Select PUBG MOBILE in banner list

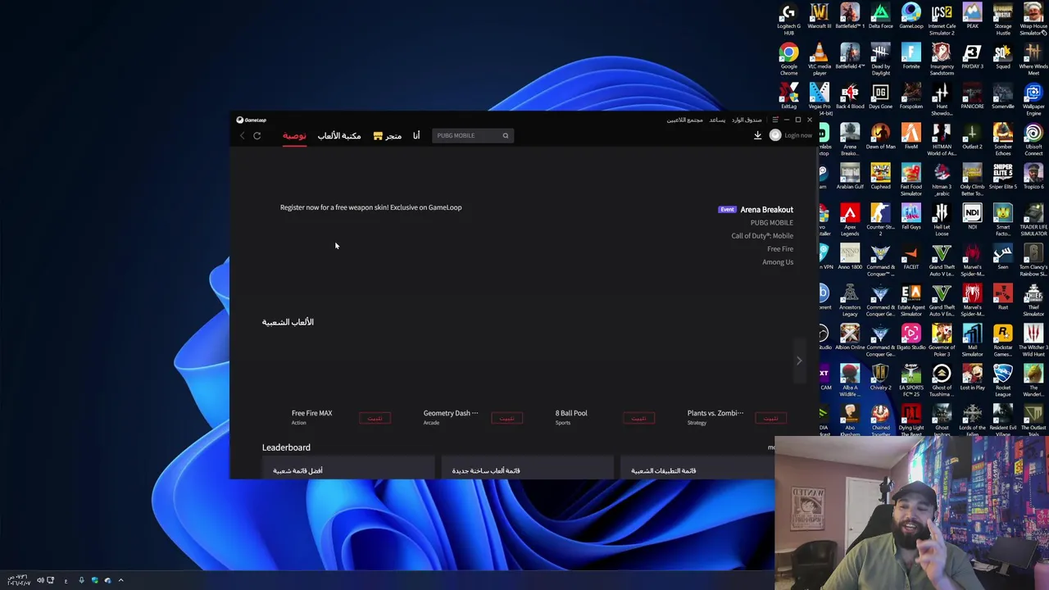click(x=772, y=223)
